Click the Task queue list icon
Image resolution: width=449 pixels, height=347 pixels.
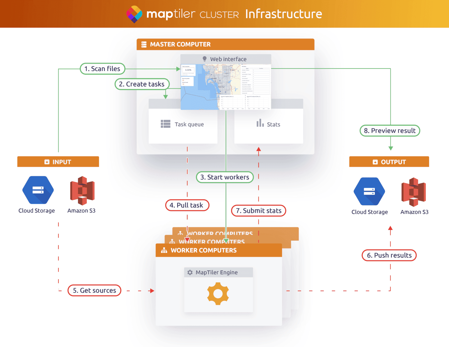point(166,124)
